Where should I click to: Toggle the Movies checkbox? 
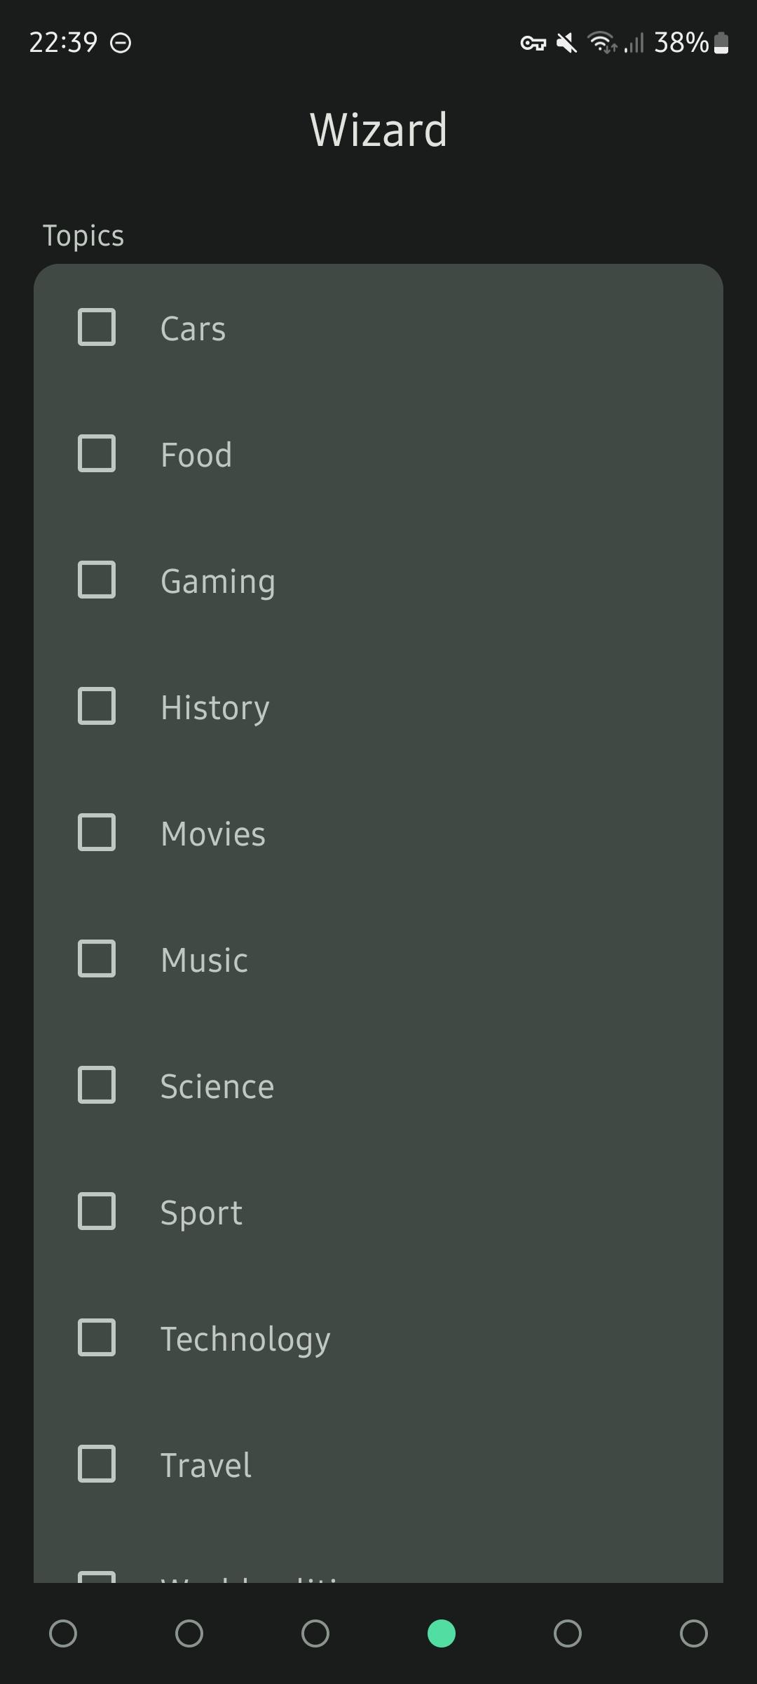(97, 832)
